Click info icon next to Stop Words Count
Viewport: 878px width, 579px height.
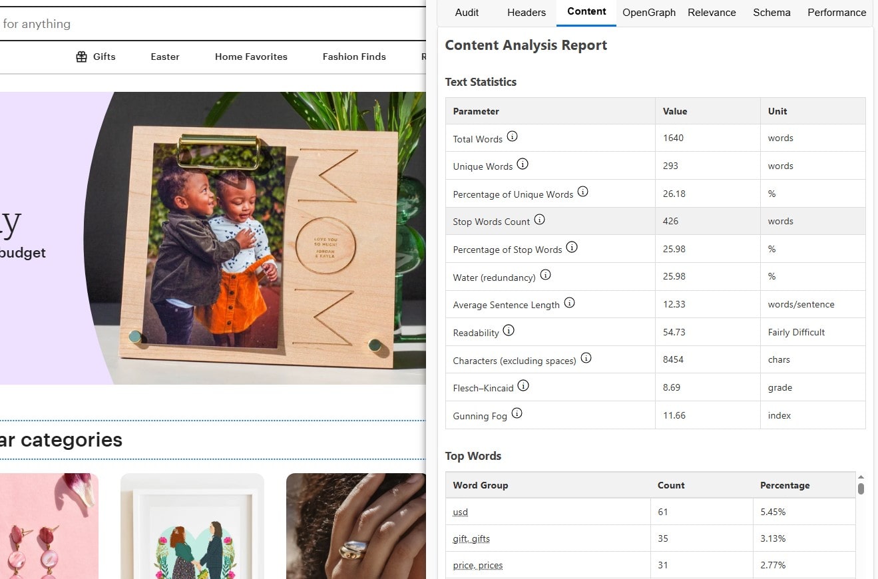click(x=540, y=219)
